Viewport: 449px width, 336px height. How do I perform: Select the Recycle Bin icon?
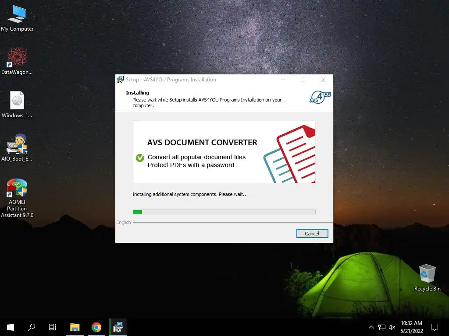pos(427,278)
